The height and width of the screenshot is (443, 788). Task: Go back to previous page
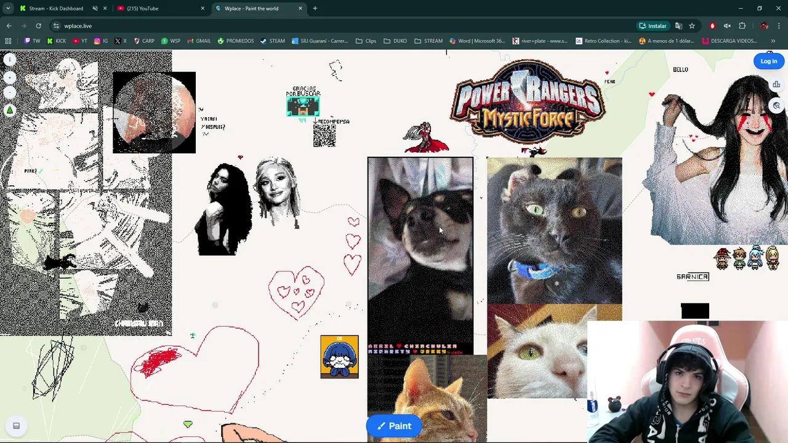click(9, 26)
